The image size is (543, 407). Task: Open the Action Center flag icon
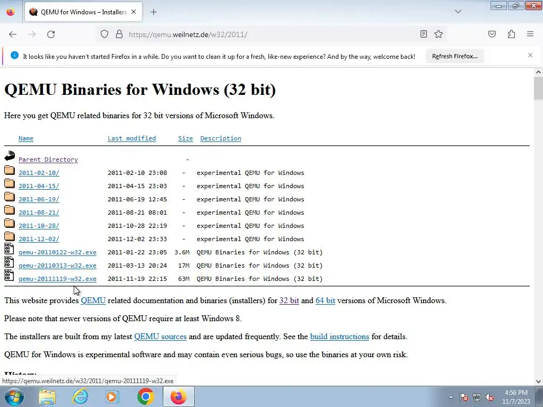[x=464, y=397]
